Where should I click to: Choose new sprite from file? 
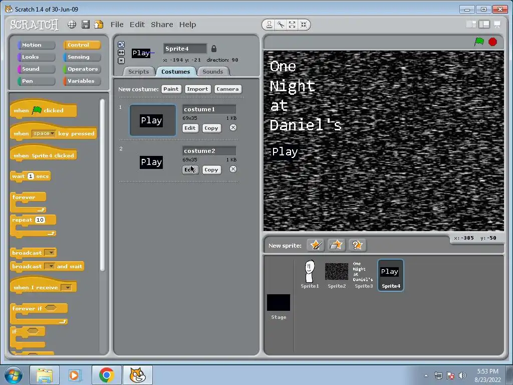(x=336, y=245)
